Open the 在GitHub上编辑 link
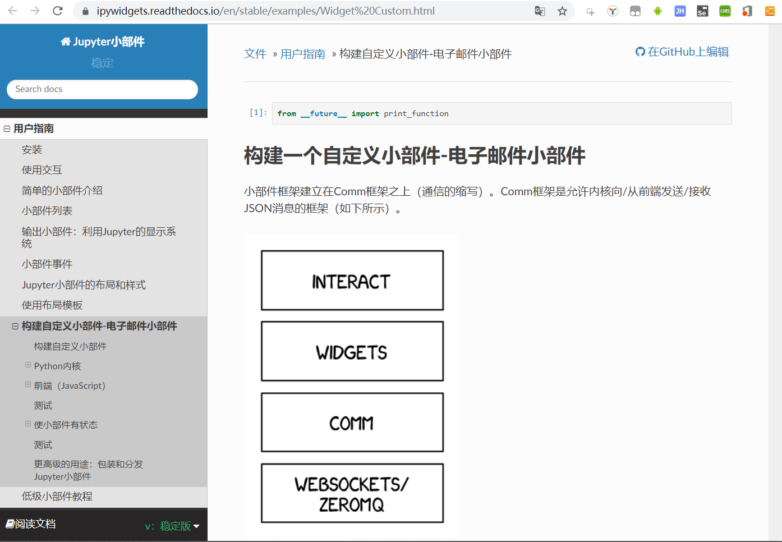Screen dimensions: 782x542 [x=687, y=51]
